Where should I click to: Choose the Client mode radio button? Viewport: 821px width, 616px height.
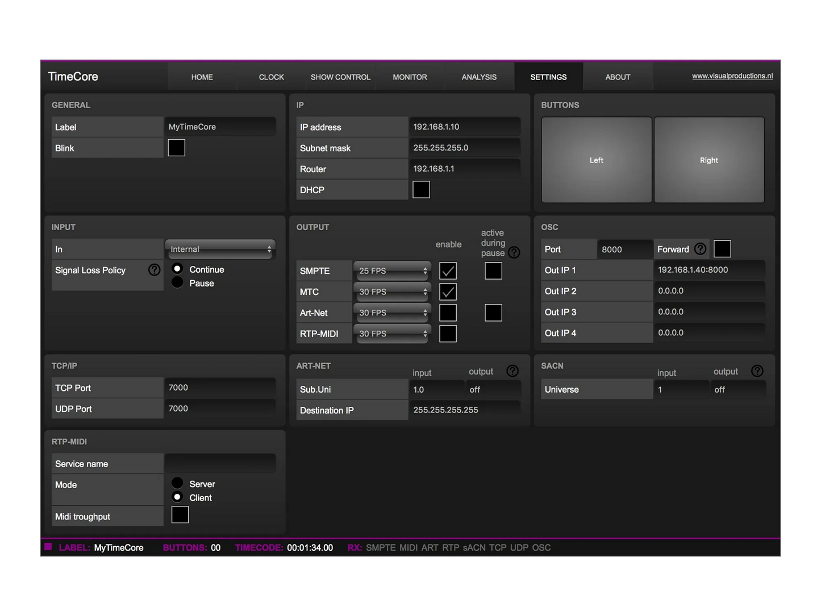click(177, 497)
